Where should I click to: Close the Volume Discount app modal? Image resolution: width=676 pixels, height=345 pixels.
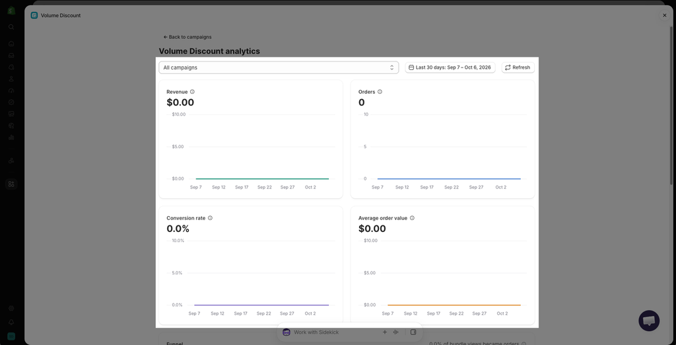[664, 15]
